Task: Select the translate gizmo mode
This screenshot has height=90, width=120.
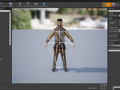Action: point(77,9)
